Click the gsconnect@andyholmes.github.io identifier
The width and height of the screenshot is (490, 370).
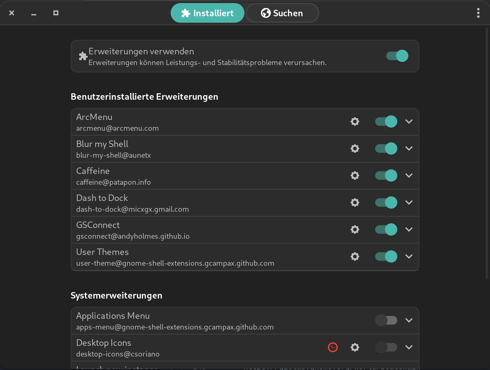(x=133, y=236)
